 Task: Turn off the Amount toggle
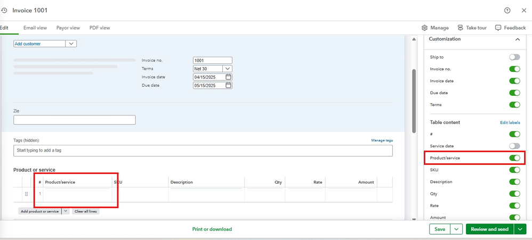click(514, 217)
